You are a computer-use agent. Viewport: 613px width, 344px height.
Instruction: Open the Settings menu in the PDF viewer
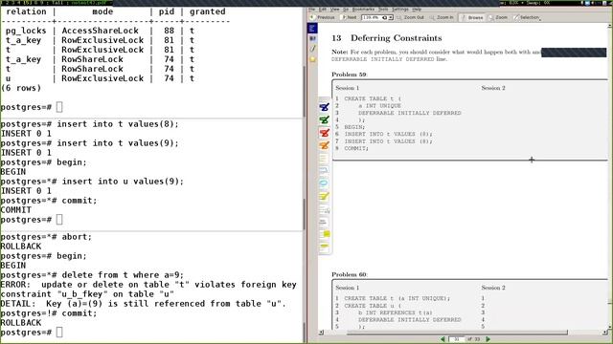(400, 9)
